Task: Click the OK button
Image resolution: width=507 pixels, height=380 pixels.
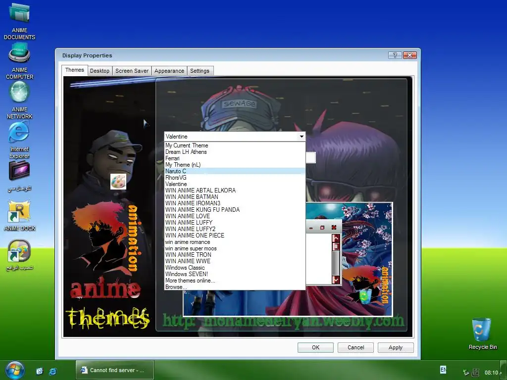Action: pos(315,347)
